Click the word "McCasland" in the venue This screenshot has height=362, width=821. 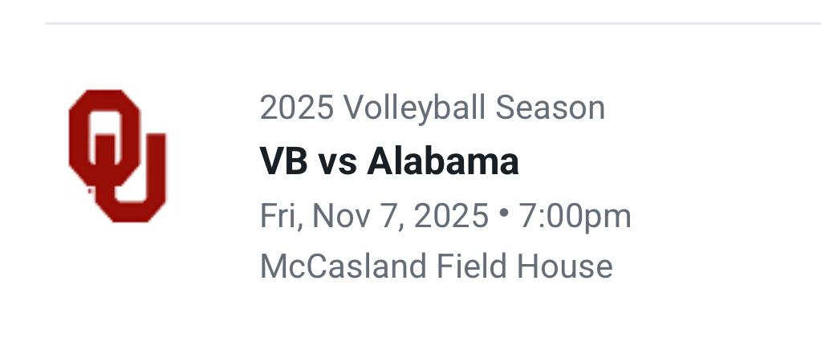click(x=343, y=266)
